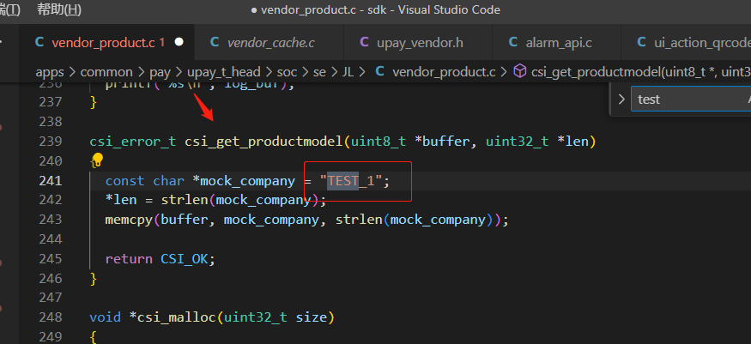Select 'JL' breadcrumb segment
The width and height of the screenshot is (751, 344).
click(348, 72)
